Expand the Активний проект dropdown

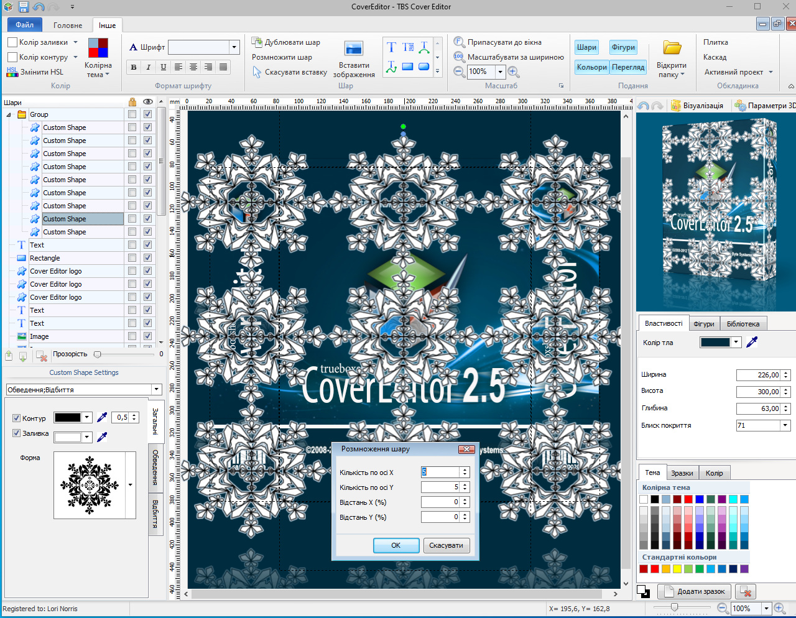coord(771,72)
